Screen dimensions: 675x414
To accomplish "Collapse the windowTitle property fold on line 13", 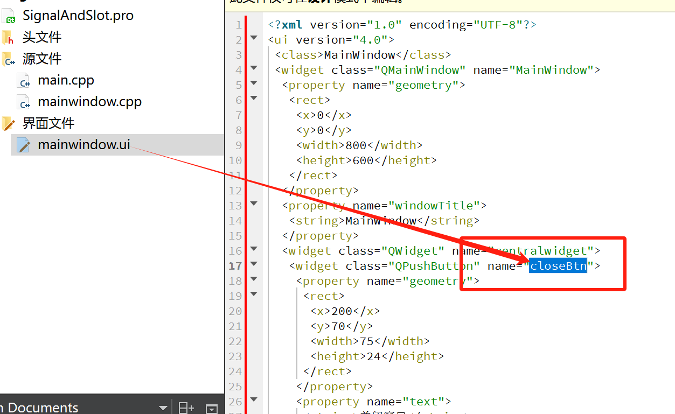I will (254, 203).
